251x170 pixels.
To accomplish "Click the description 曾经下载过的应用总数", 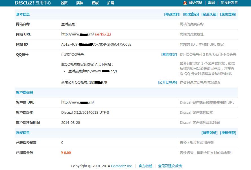I will (197, 142).
